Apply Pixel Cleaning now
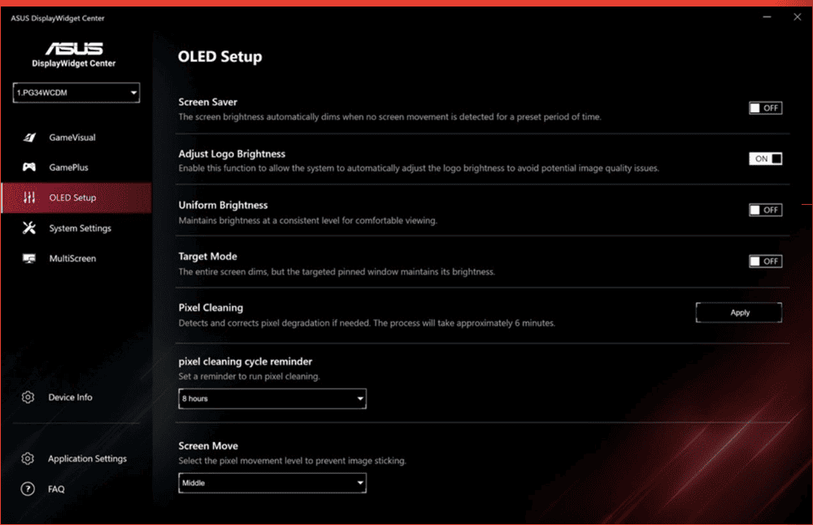This screenshot has height=525, width=813. coord(738,311)
